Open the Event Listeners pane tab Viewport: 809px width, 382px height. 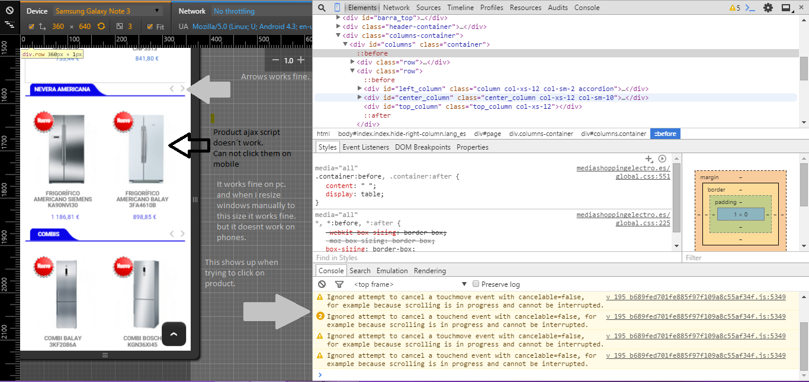click(365, 147)
